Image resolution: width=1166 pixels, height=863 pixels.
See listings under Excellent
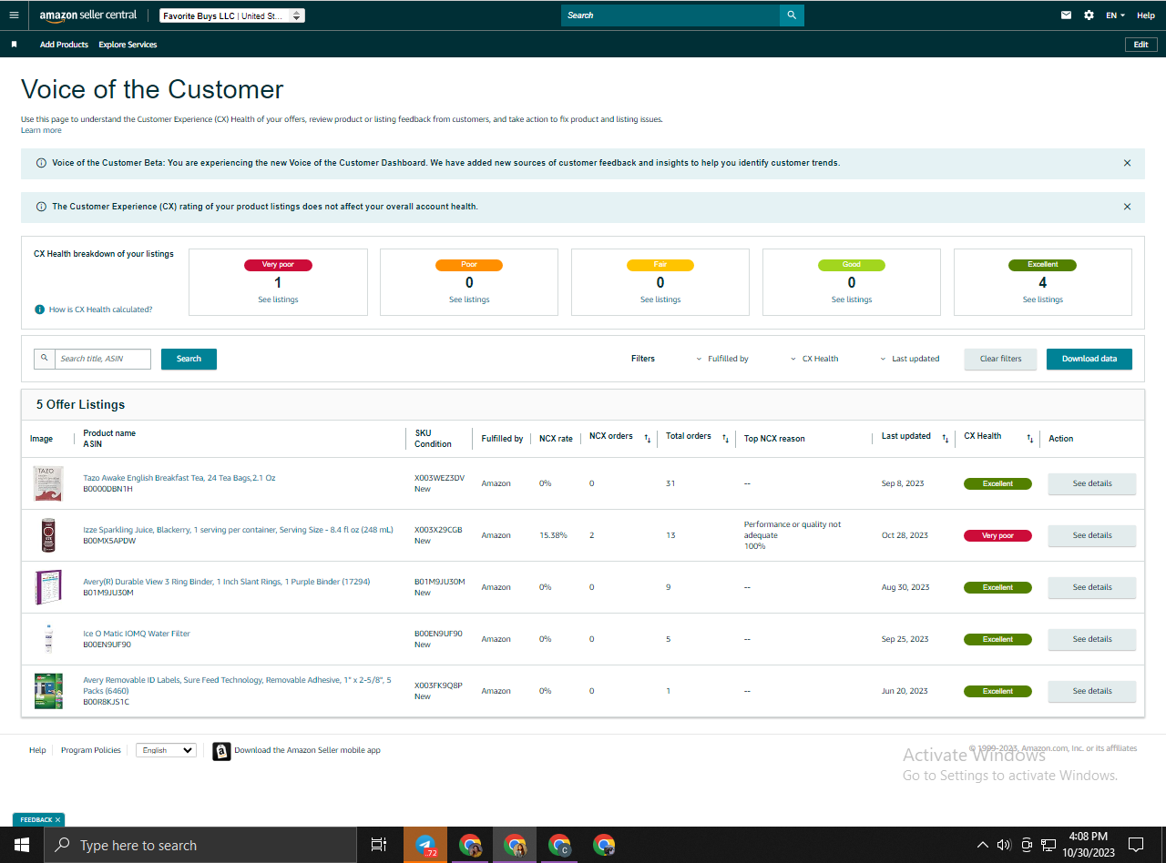[x=1043, y=300]
